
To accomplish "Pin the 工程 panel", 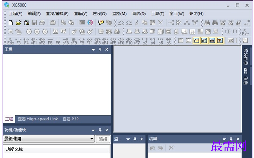I will point(100,50).
